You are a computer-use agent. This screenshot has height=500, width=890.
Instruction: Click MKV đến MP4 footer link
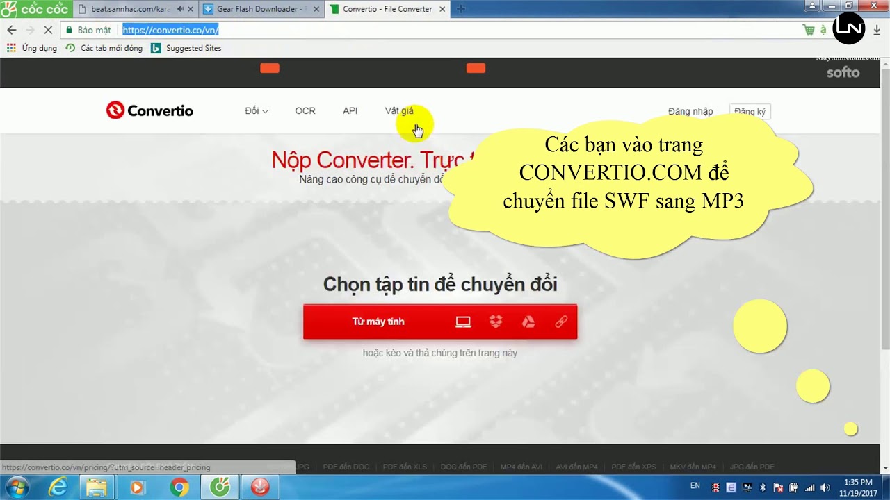693,467
